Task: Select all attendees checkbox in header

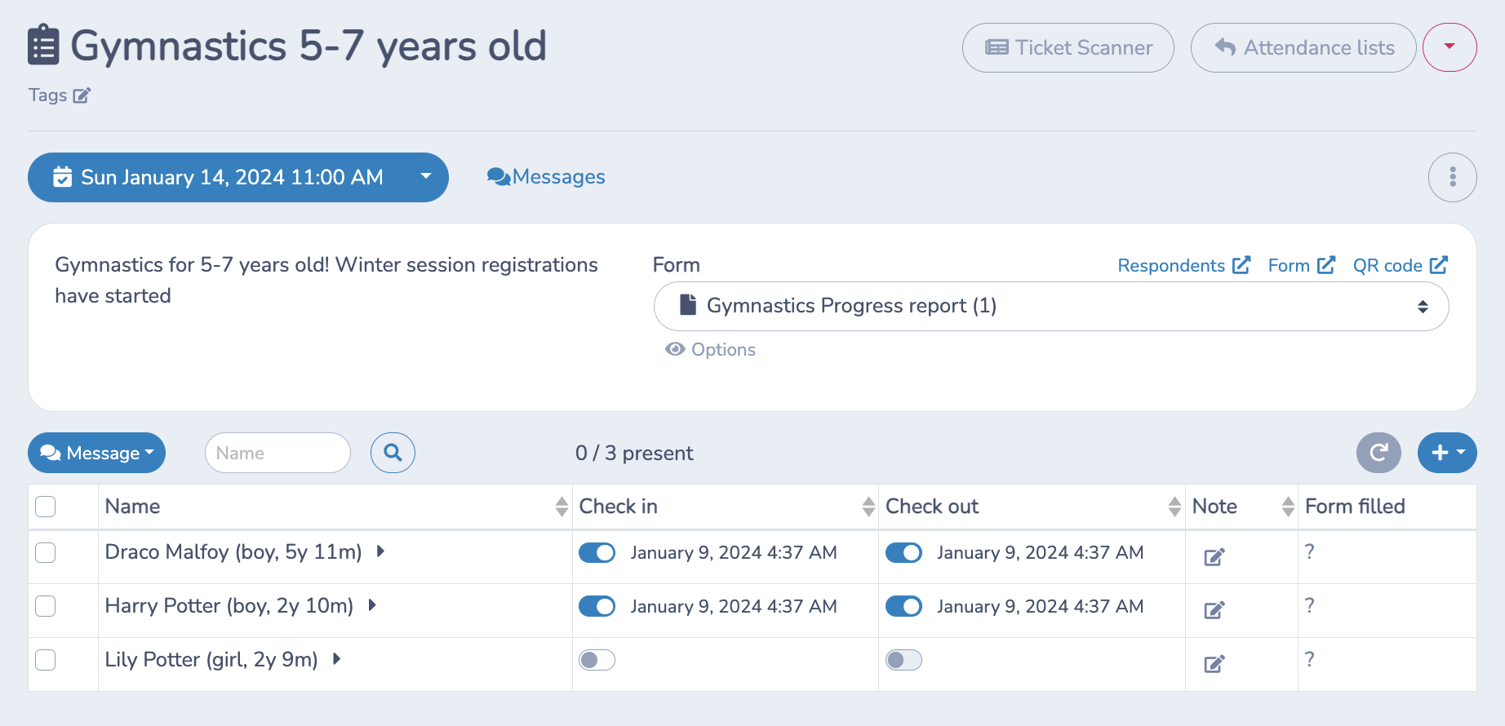Action: (46, 507)
